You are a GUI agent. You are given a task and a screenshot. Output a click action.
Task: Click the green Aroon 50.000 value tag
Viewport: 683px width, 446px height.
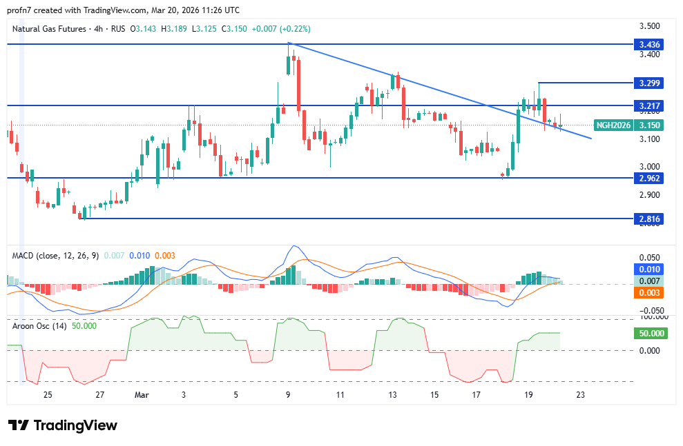pos(651,333)
